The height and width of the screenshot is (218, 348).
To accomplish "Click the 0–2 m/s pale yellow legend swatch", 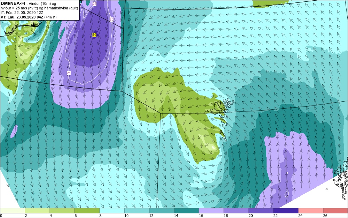I will pos(13,211).
